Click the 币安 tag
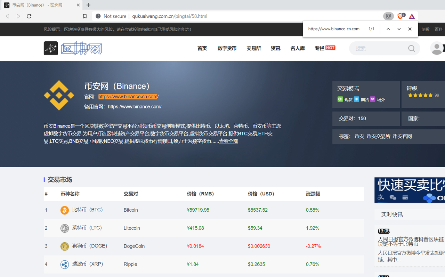 click(359, 136)
